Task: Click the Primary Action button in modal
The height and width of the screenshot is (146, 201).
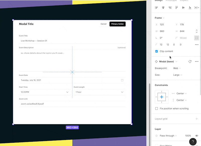Action: pyautogui.click(x=117, y=24)
